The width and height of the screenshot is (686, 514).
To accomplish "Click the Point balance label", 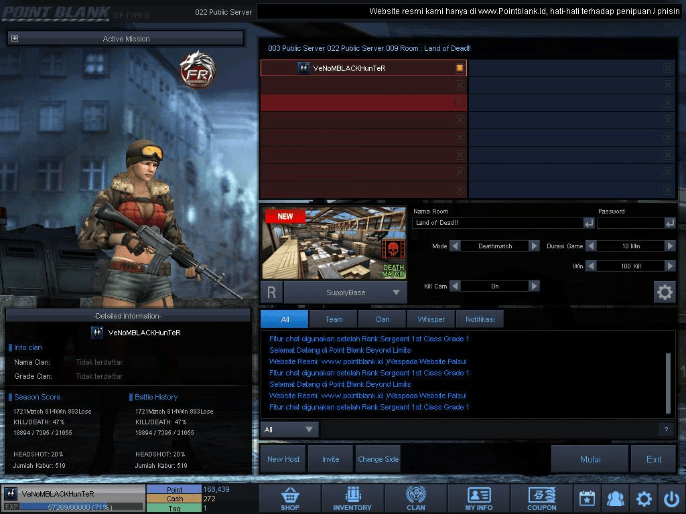I will [174, 489].
